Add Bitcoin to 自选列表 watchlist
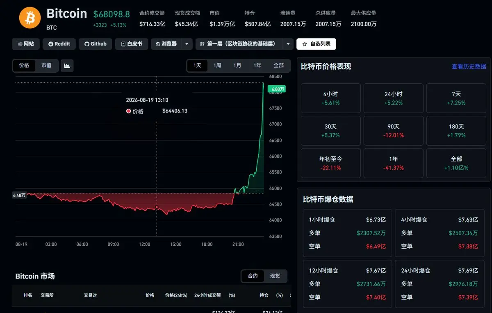 tap(317, 44)
